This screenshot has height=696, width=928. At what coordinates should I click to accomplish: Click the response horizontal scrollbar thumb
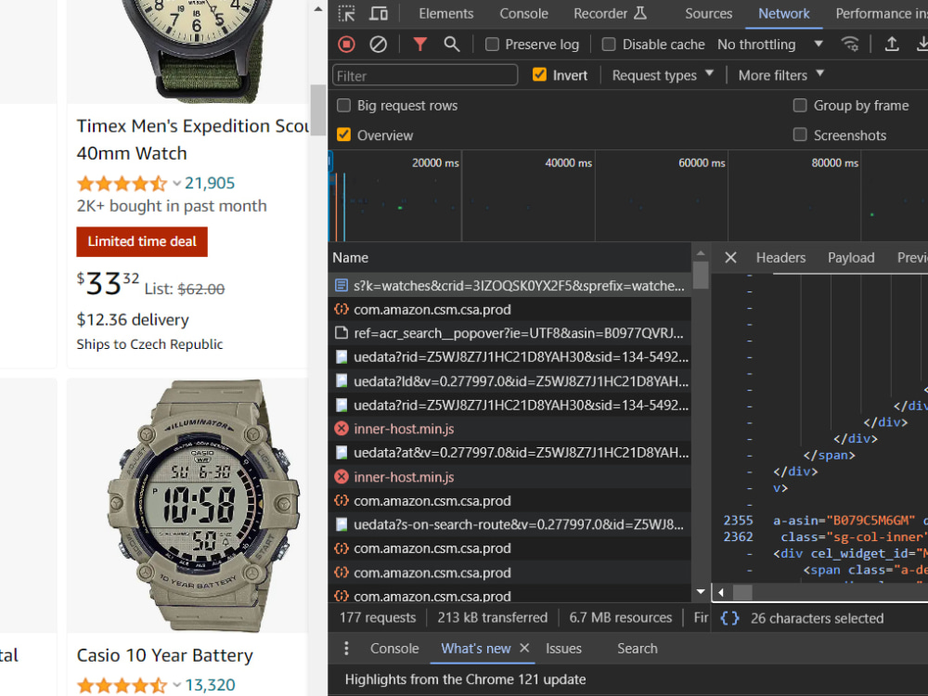tap(742, 592)
